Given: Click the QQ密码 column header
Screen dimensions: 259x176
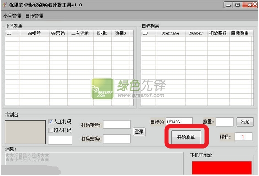Looking at the screenshot, I should click(x=58, y=33).
